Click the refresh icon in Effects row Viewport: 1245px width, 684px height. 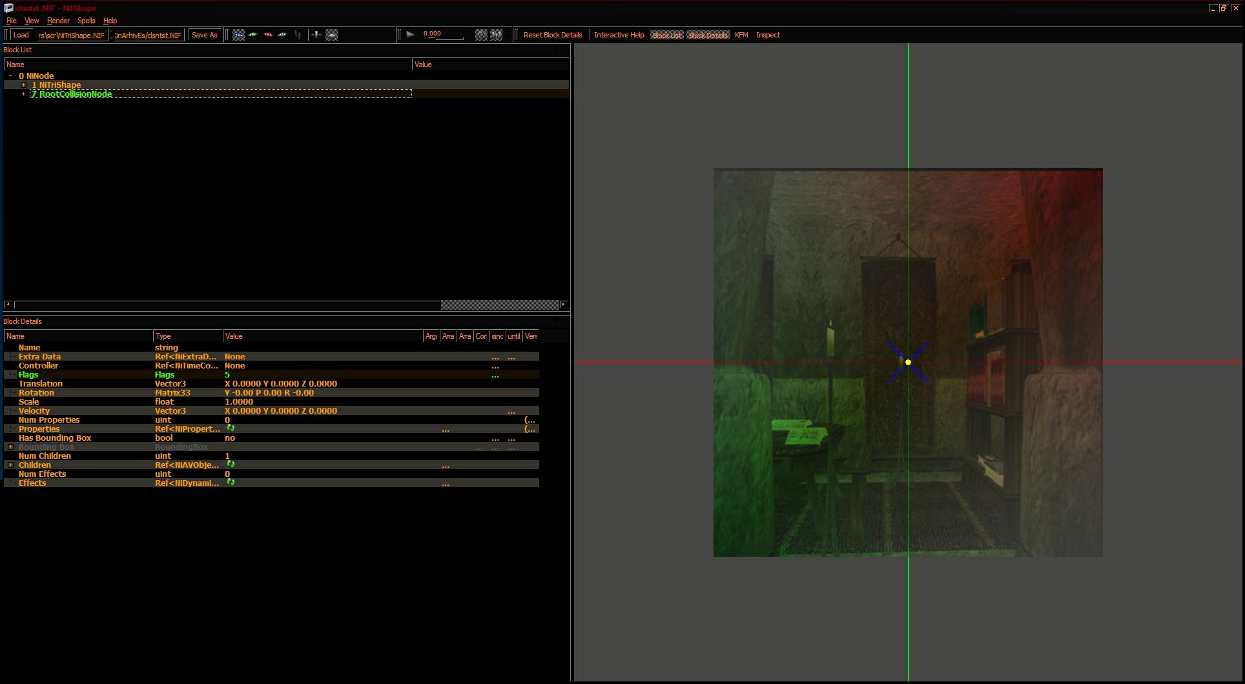click(x=231, y=483)
